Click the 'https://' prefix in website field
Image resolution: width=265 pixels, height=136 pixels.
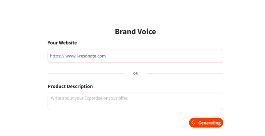pos(57,56)
